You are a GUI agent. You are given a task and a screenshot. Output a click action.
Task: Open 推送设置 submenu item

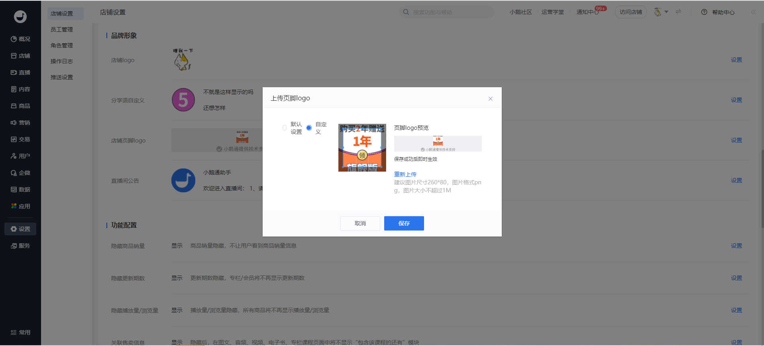click(x=62, y=77)
